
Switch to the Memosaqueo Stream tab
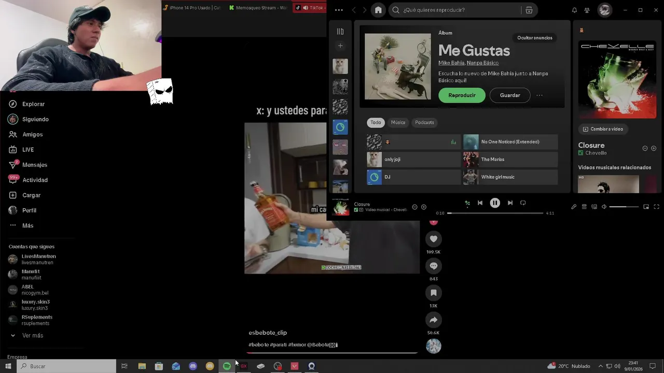click(x=258, y=8)
